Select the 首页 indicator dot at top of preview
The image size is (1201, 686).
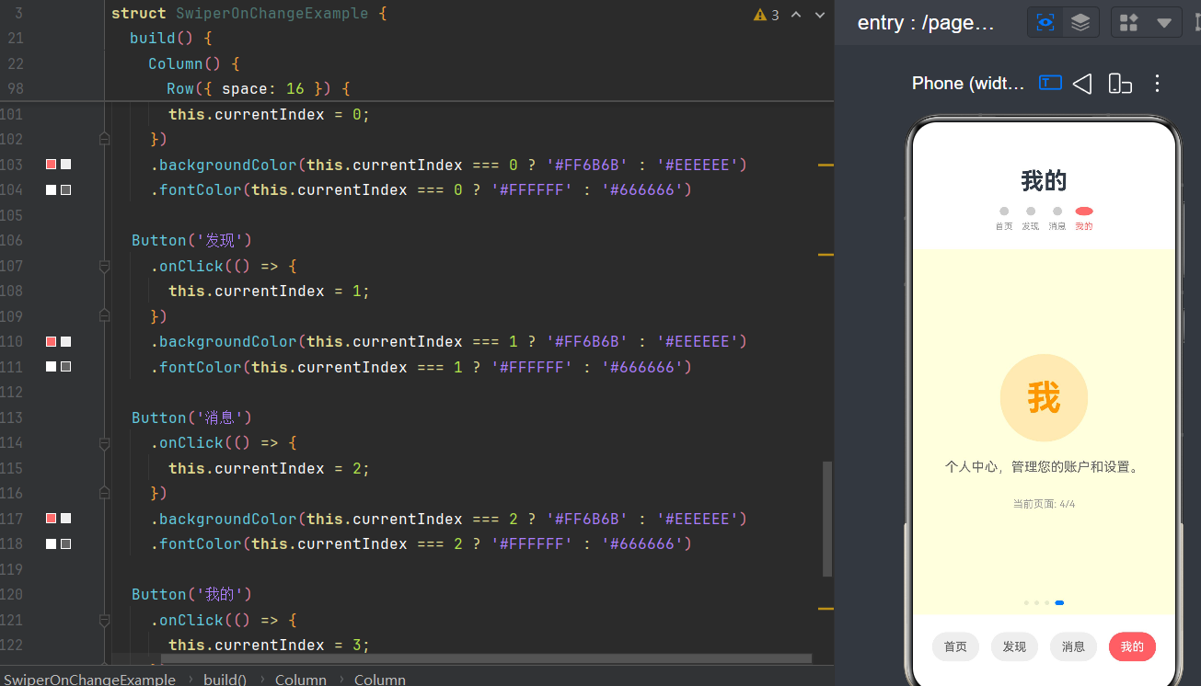pyautogui.click(x=1004, y=212)
